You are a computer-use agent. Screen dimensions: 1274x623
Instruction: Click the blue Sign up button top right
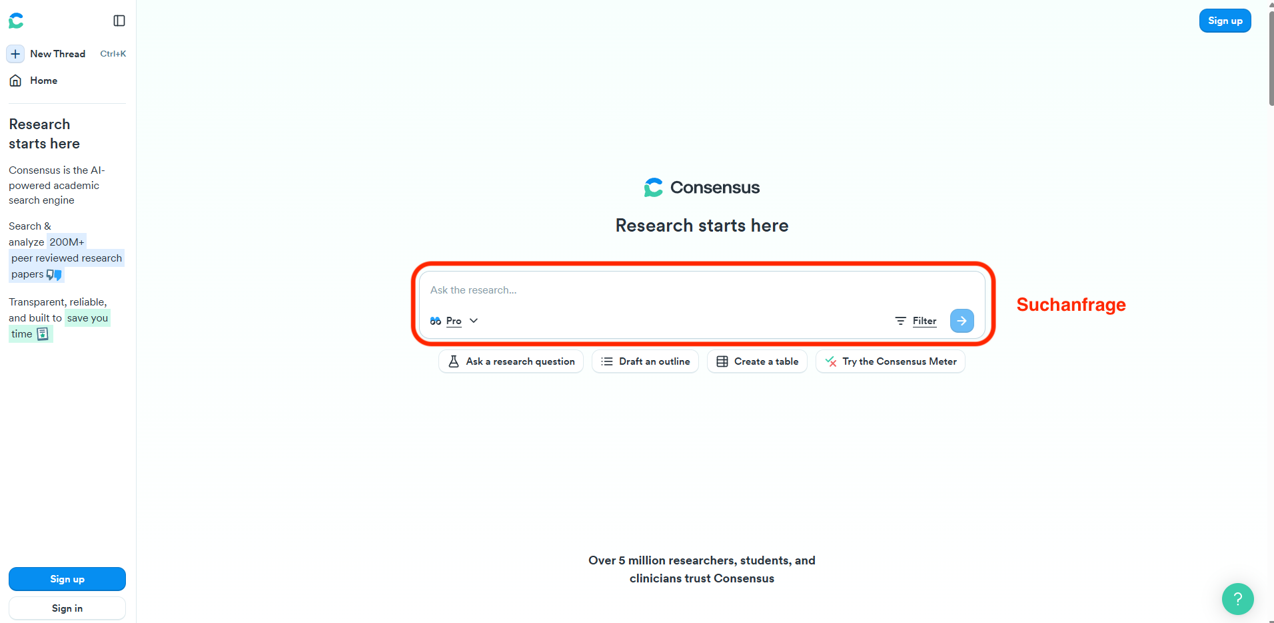(x=1225, y=21)
